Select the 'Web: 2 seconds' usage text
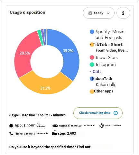 [x=113, y=125]
